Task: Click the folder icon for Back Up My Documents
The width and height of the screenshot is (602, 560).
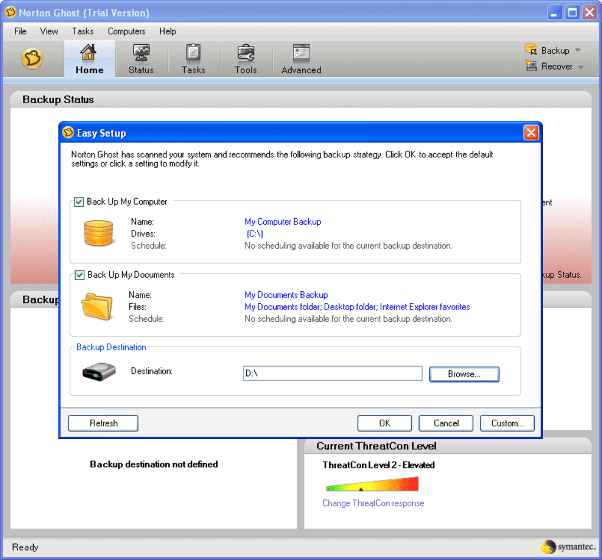Action: (98, 307)
